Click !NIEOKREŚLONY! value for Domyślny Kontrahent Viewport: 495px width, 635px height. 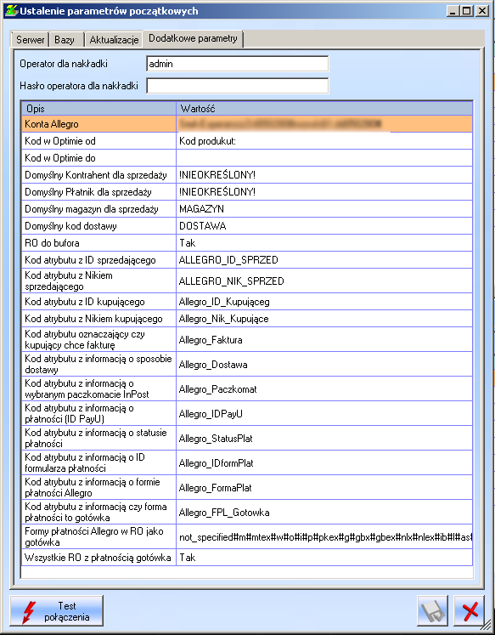pyautogui.click(x=324, y=175)
